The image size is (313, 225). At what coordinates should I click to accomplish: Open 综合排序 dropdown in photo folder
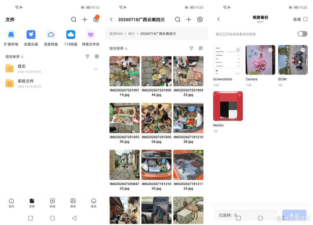pyautogui.click(x=118, y=48)
